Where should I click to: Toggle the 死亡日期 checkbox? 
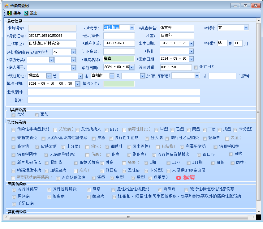196,67
